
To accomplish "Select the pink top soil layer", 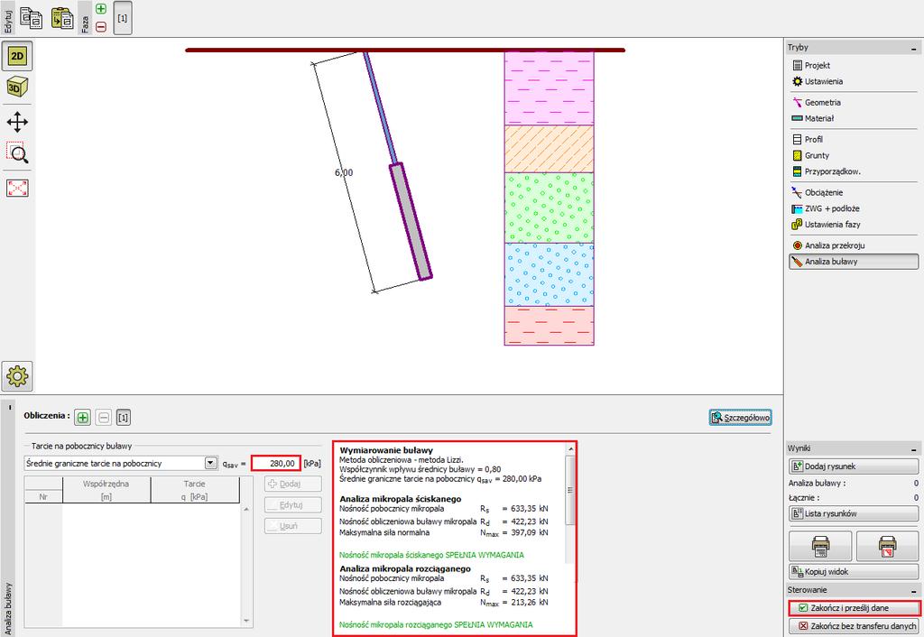I will tap(549, 88).
